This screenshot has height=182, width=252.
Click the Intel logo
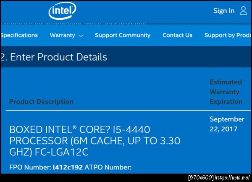[x=62, y=11]
